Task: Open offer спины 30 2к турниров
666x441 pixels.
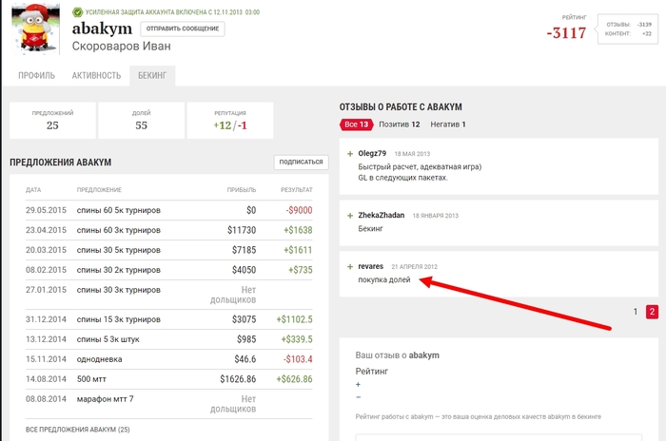Action: coord(119,270)
